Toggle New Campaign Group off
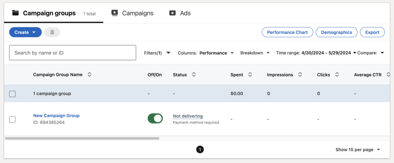 (x=155, y=119)
